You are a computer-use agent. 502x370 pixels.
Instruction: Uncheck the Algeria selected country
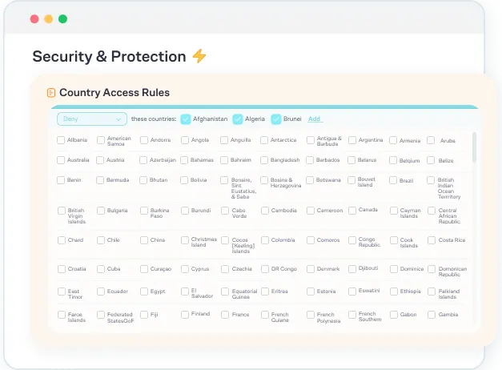(238, 119)
